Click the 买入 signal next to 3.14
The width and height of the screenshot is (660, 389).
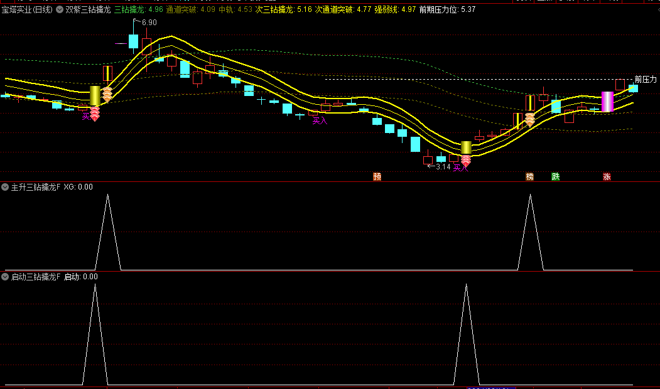460,168
